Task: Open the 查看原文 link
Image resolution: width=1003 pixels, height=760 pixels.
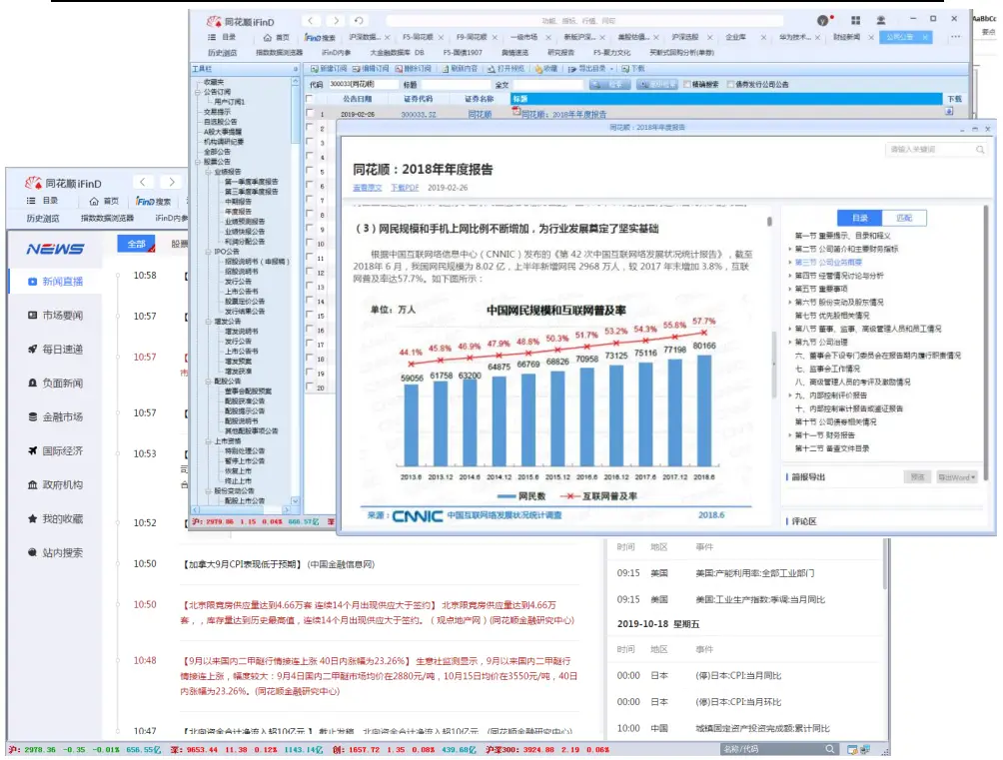Action: point(368,188)
